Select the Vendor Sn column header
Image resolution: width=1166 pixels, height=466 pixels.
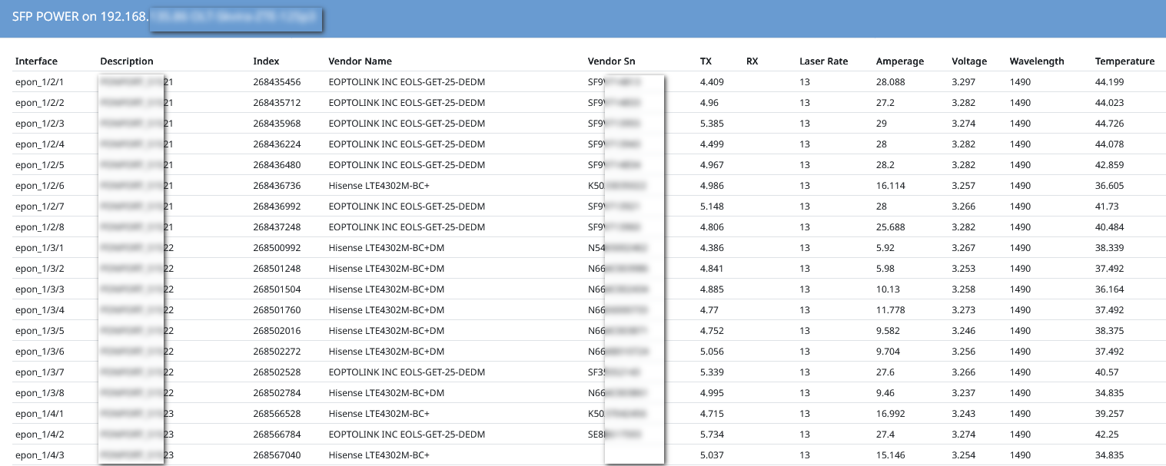click(x=611, y=61)
